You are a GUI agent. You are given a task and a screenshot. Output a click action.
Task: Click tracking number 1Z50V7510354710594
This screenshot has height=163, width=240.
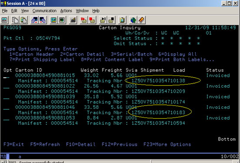[x=158, y=123]
